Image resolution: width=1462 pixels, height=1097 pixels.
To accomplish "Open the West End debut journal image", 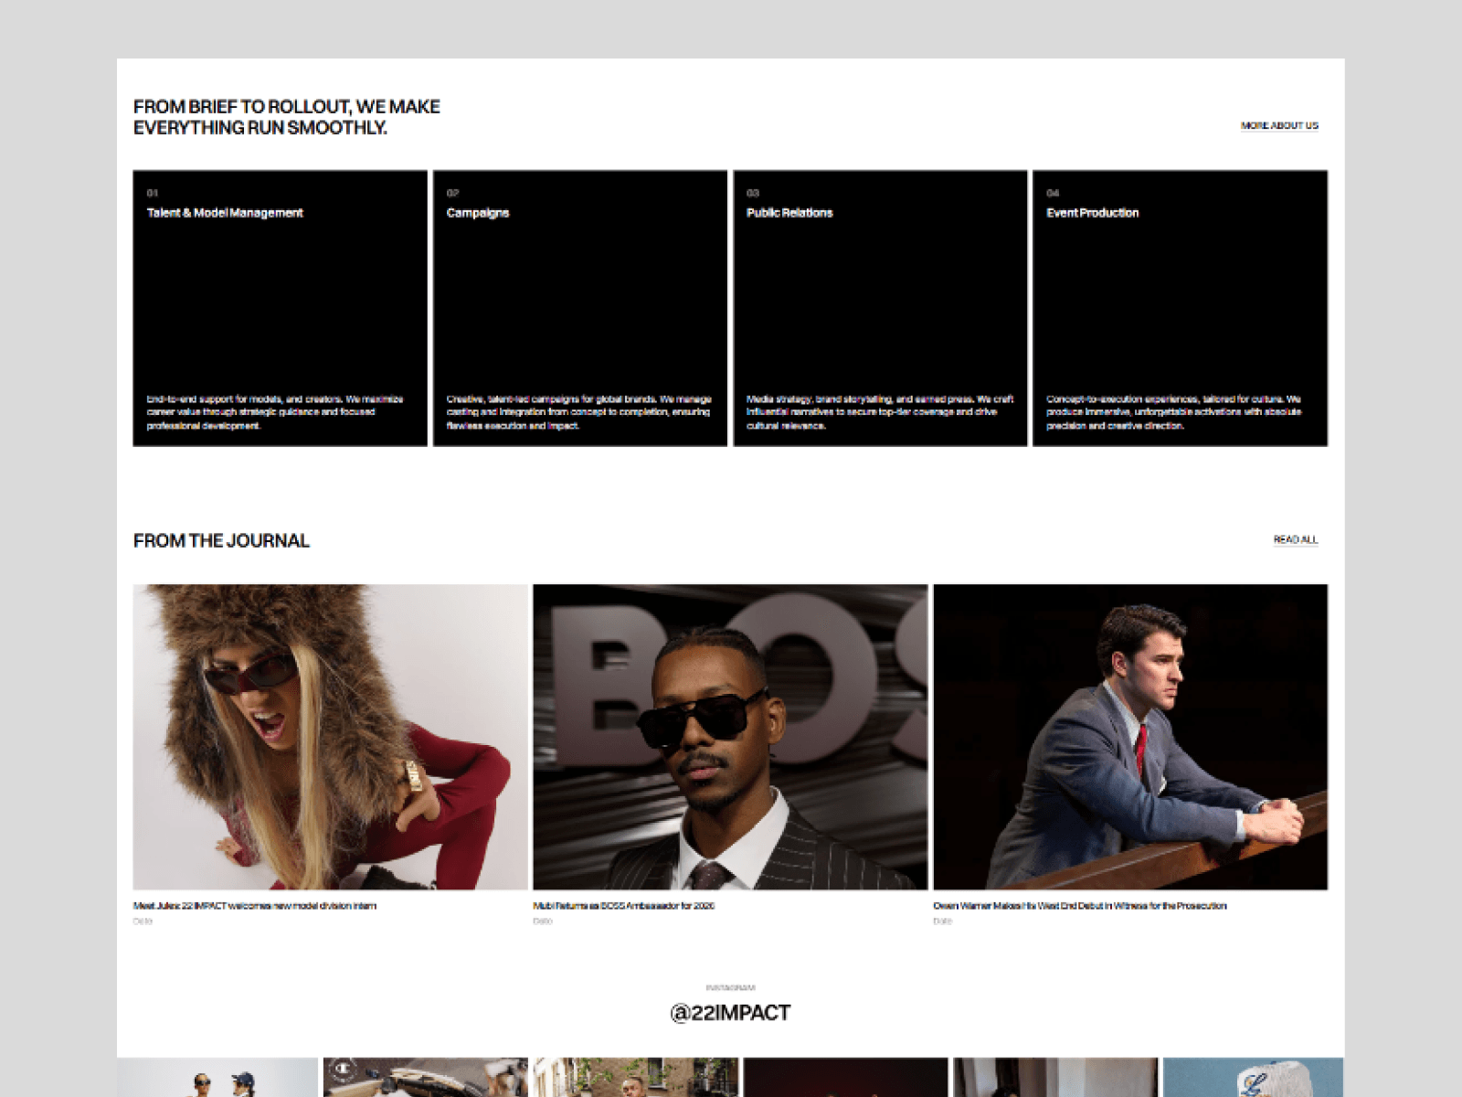I will tap(1130, 737).
